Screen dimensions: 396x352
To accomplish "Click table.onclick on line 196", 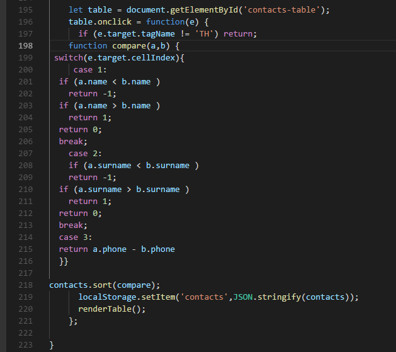I will pyautogui.click(x=100, y=22).
